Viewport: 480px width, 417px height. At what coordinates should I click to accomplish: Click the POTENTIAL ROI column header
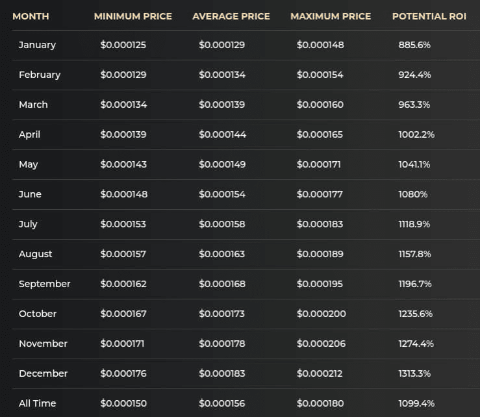point(429,16)
